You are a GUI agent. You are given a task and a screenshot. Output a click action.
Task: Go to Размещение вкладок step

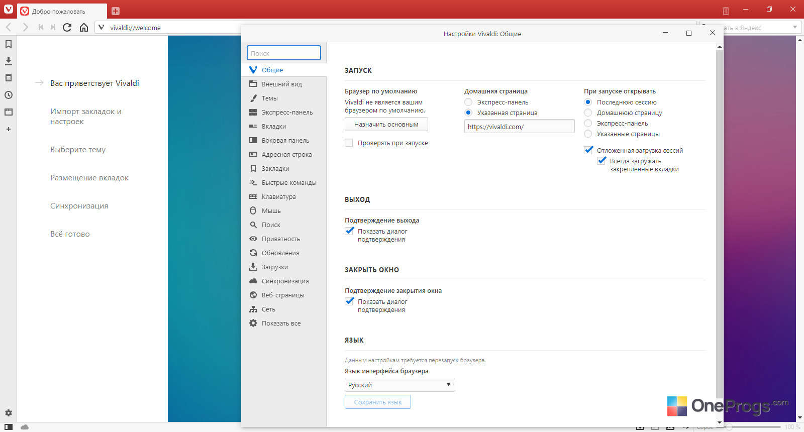89,178
